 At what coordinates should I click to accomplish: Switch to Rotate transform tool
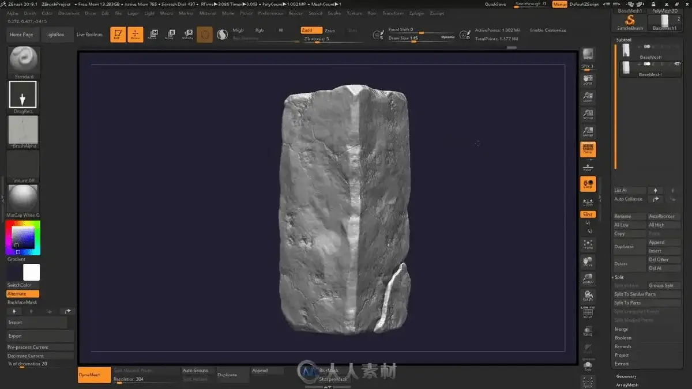click(187, 35)
